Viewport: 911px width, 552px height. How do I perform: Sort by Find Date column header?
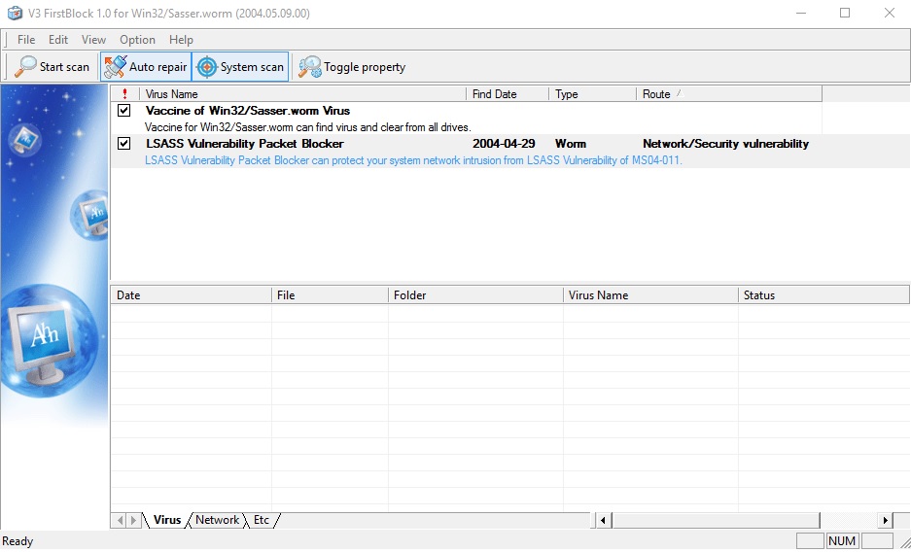tap(508, 94)
